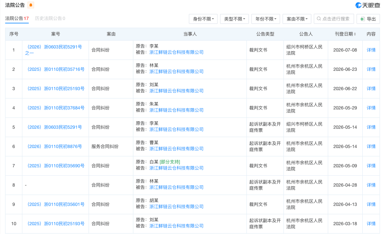This screenshot has width=381, height=234.
Task: Click 起诉状副本及开庭传票 in row 8
Action: [x=265, y=185]
